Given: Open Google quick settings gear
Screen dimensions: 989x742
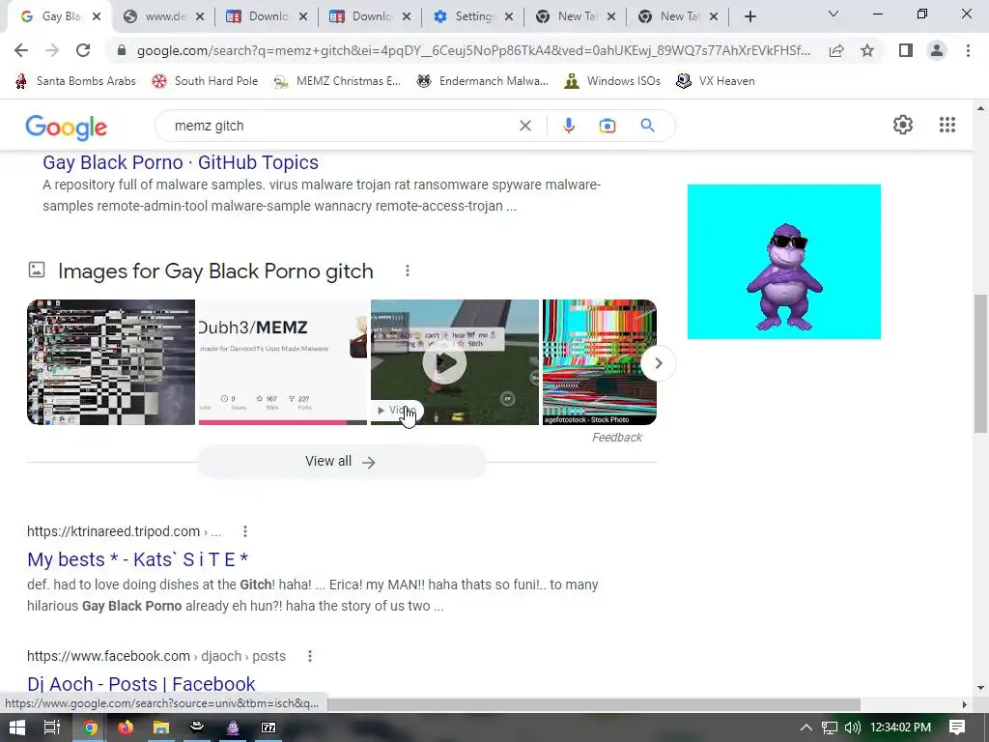Looking at the screenshot, I should 903,125.
